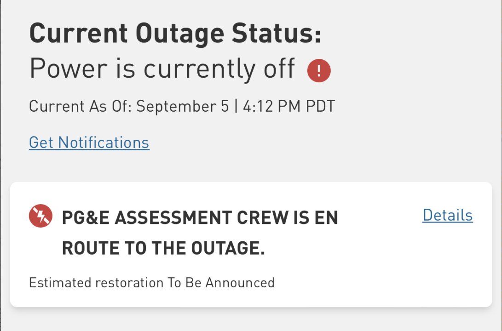
Task: Open the Get Notifications link
Action: pyautogui.click(x=89, y=143)
